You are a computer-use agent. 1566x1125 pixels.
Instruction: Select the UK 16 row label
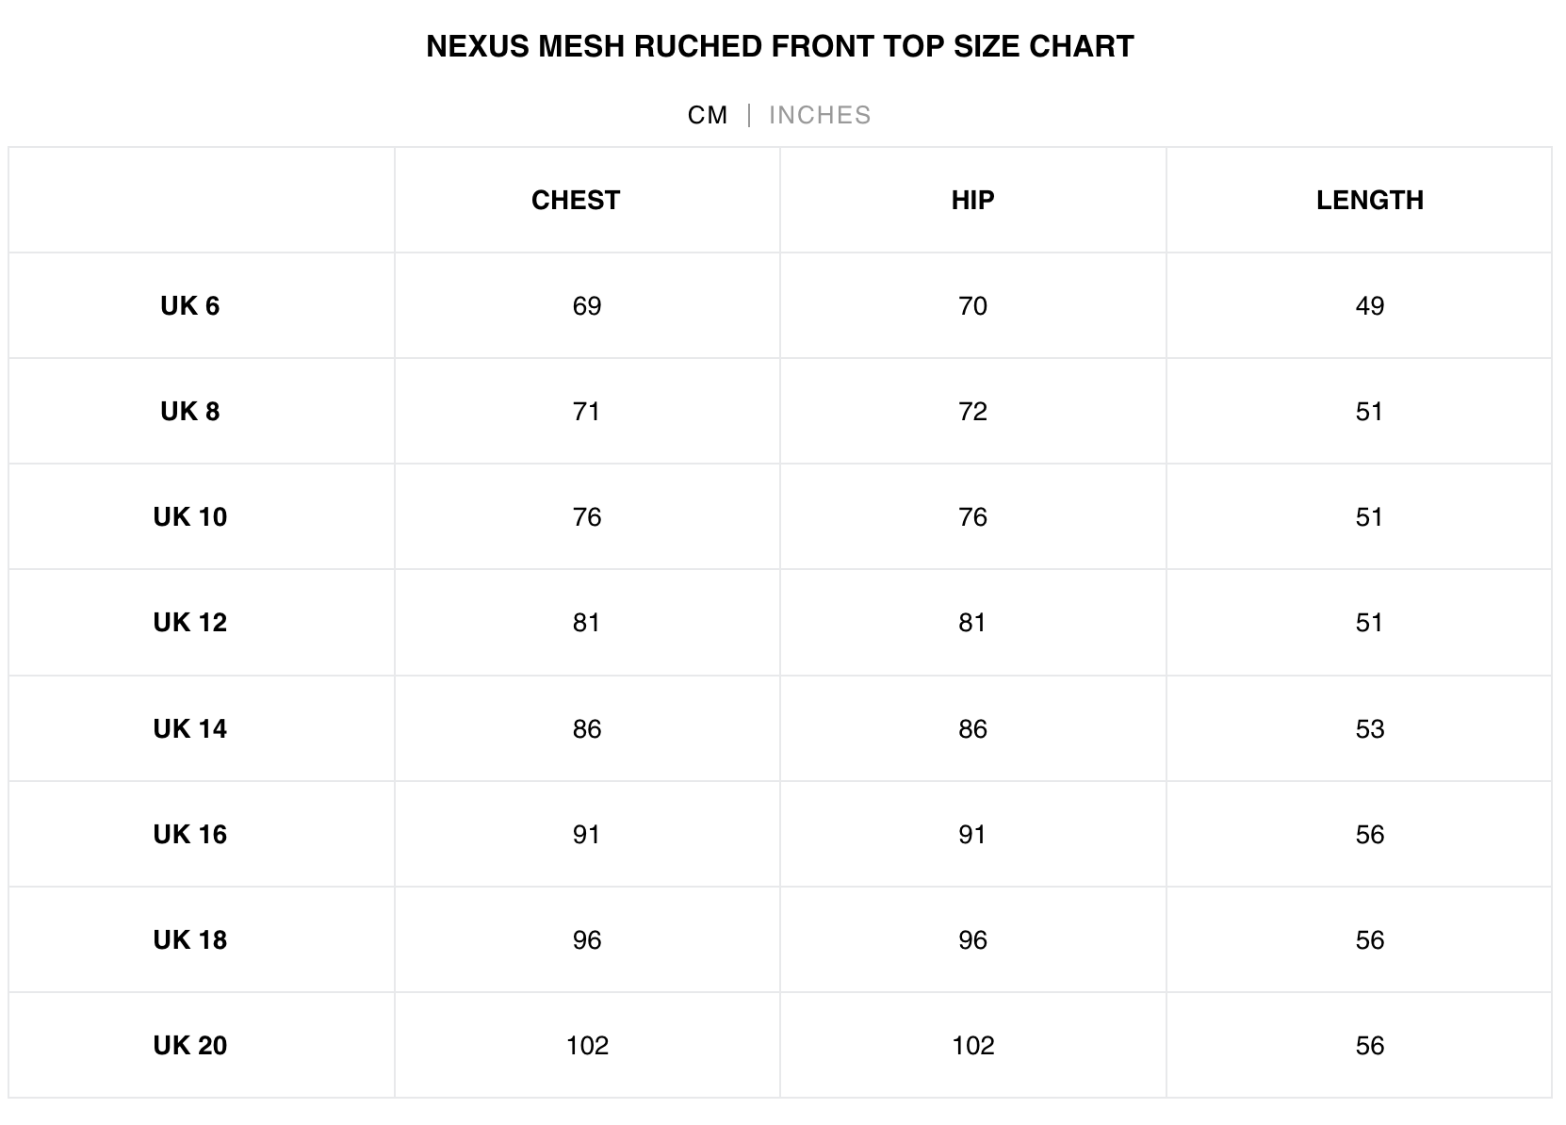click(189, 834)
